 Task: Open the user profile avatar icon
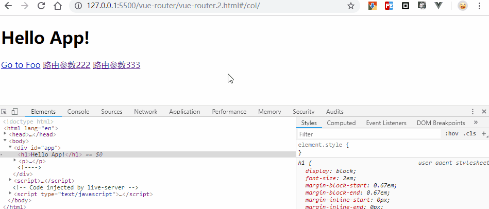pyautogui.click(x=463, y=6)
